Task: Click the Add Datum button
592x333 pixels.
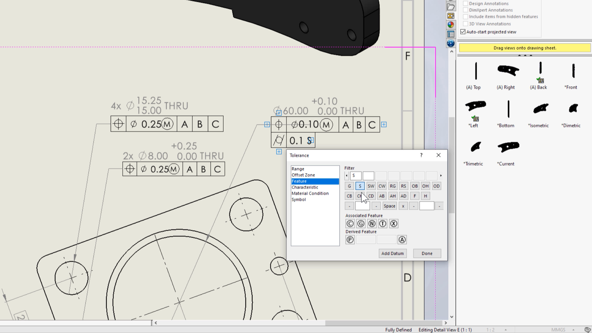Action: [x=392, y=253]
